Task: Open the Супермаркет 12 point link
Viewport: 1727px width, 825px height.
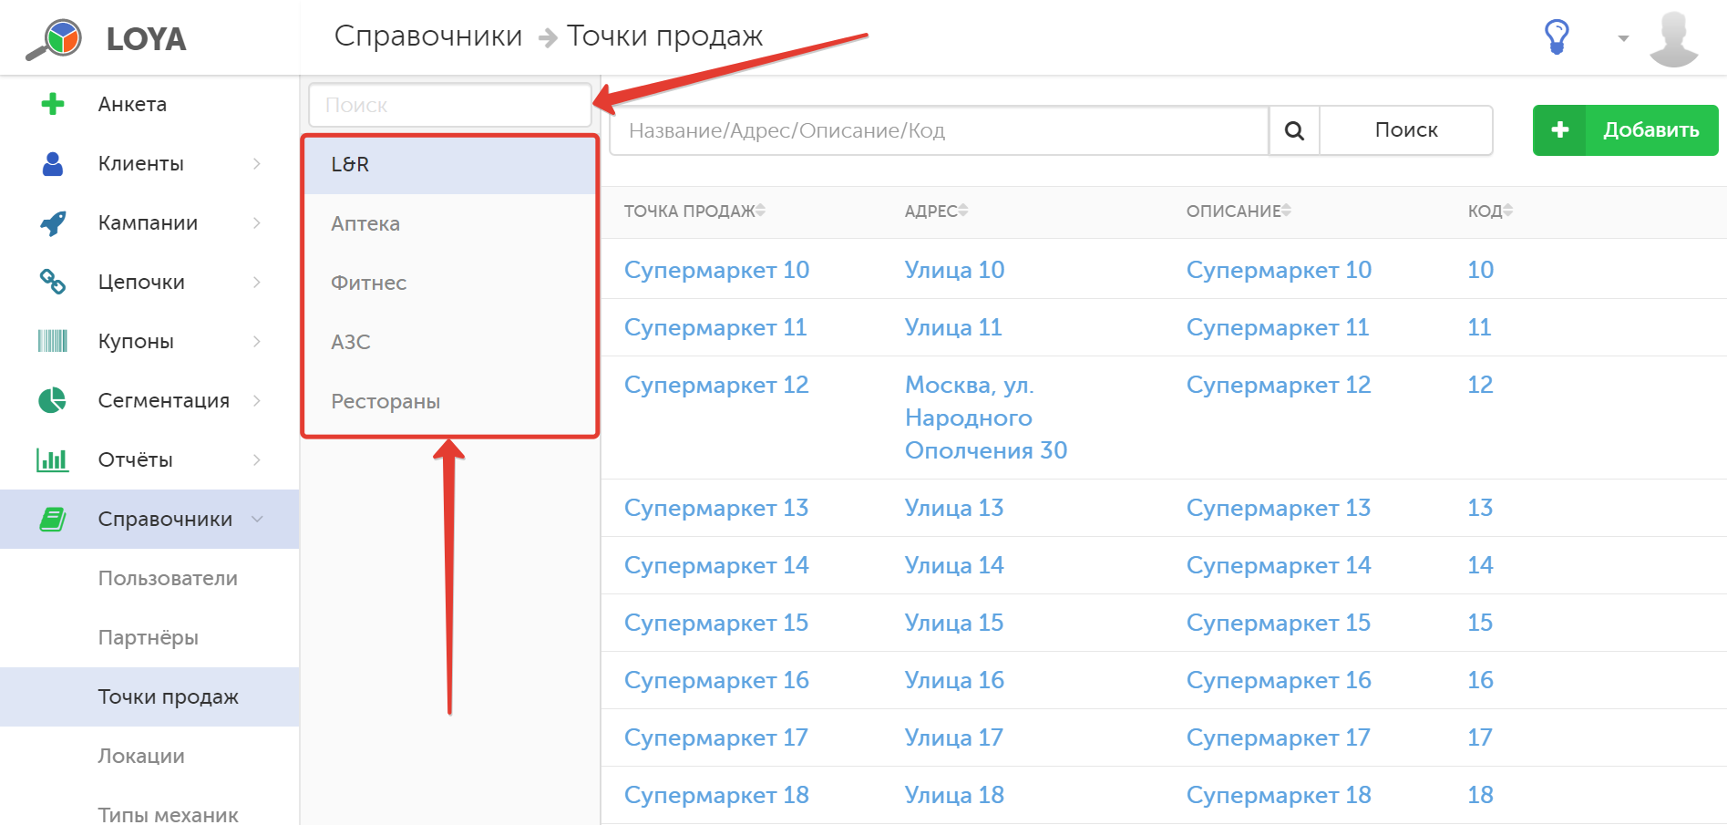Action: (x=716, y=385)
